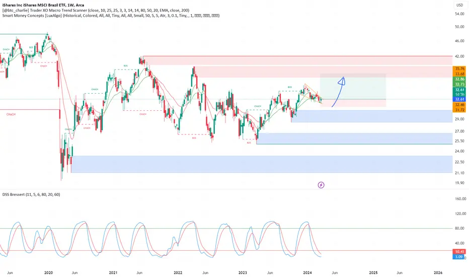The height and width of the screenshot is (277, 469).
Task: Click the 2020 time axis label
Action: [x=48, y=272]
